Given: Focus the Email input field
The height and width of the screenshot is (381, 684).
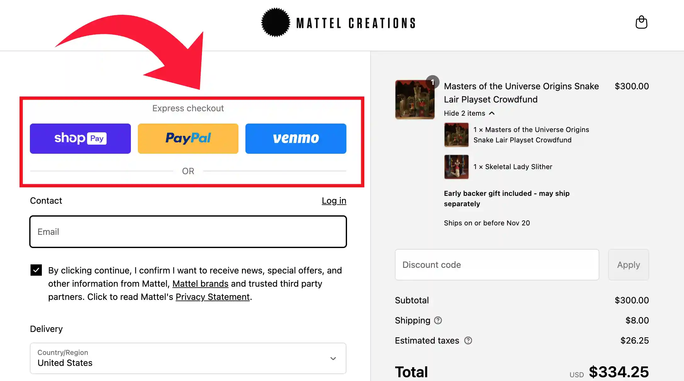Looking at the screenshot, I should click(x=188, y=232).
